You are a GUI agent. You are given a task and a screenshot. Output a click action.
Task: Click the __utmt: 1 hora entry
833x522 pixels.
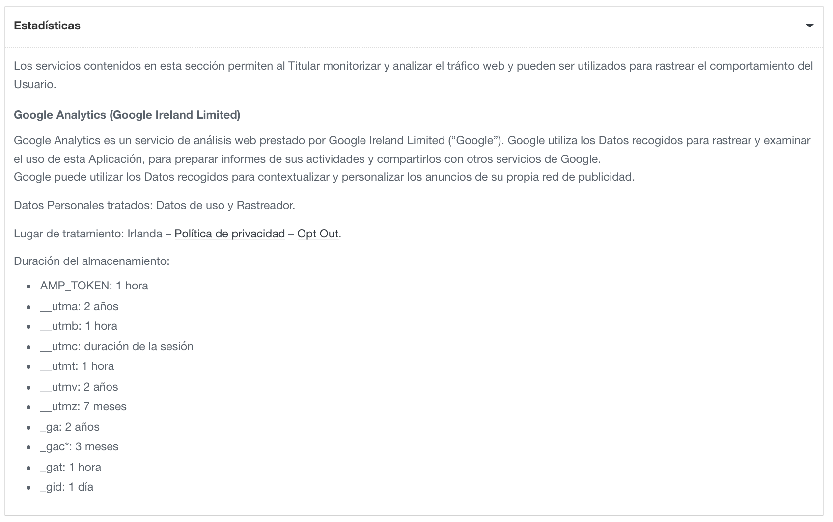[77, 366]
